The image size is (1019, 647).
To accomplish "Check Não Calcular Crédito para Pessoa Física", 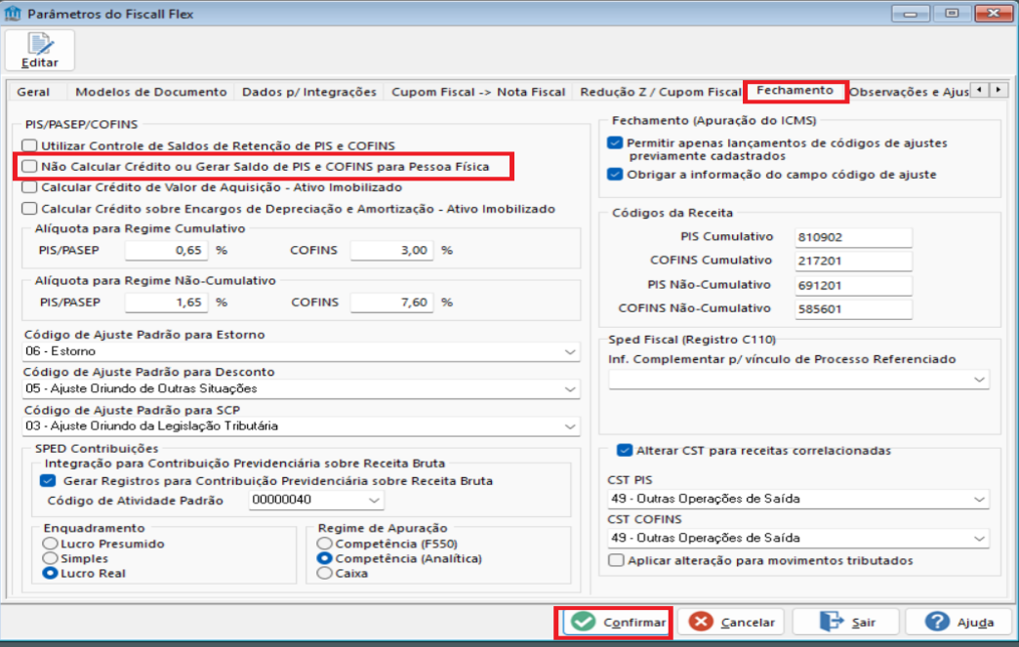I will click(30, 166).
